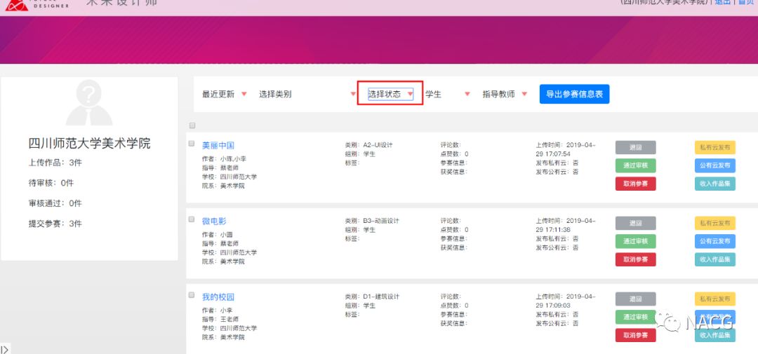This screenshot has width=758, height=354.
Task: Click 取消参赛 for 我的校园
Action: [635, 335]
